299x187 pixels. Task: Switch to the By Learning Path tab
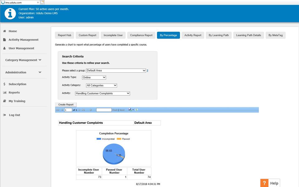point(219,35)
